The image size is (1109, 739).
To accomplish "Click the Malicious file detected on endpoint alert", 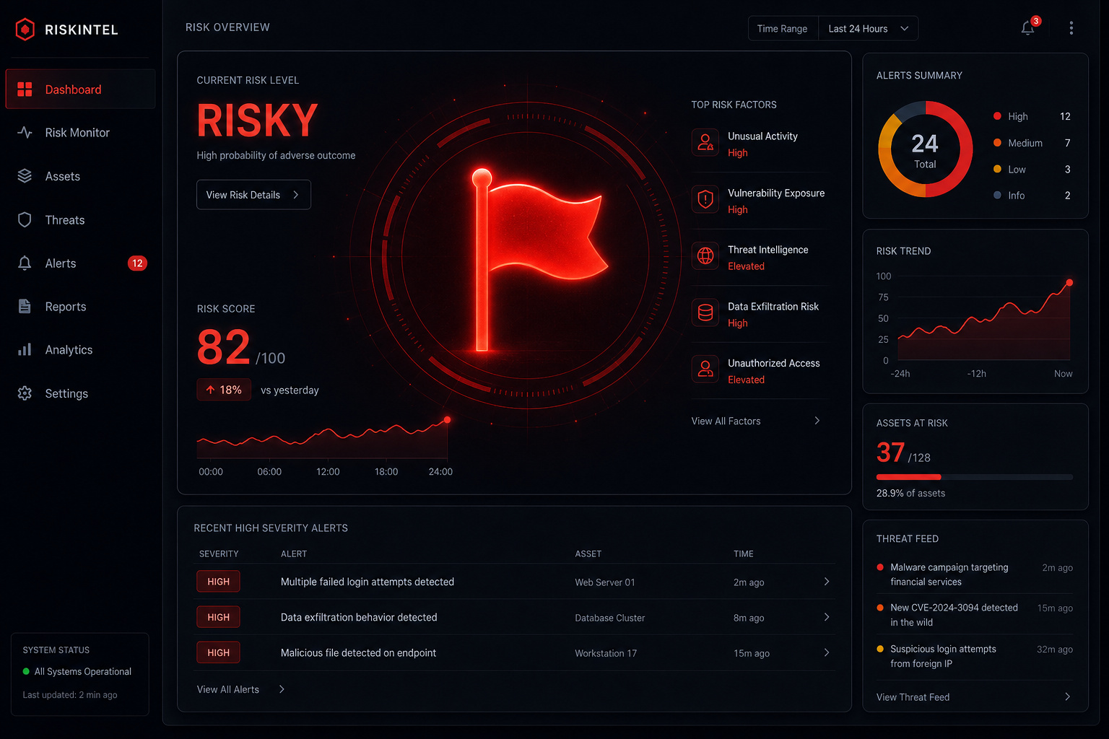I will (x=358, y=652).
